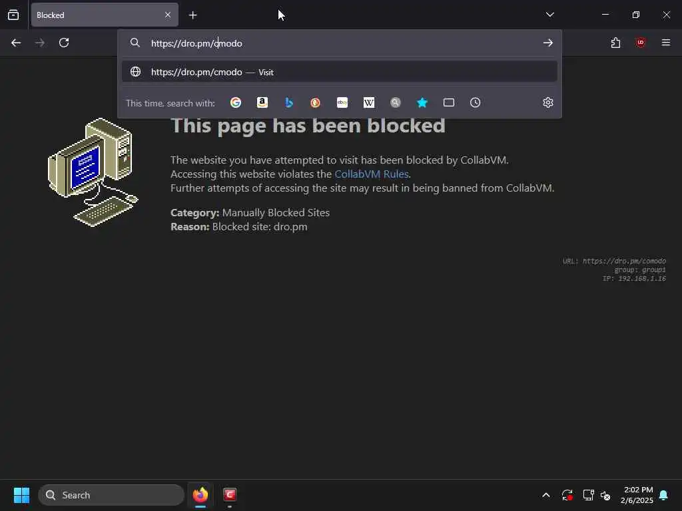Click the Go arrow in address bar
Image resolution: width=682 pixels, height=511 pixels.
(548, 43)
